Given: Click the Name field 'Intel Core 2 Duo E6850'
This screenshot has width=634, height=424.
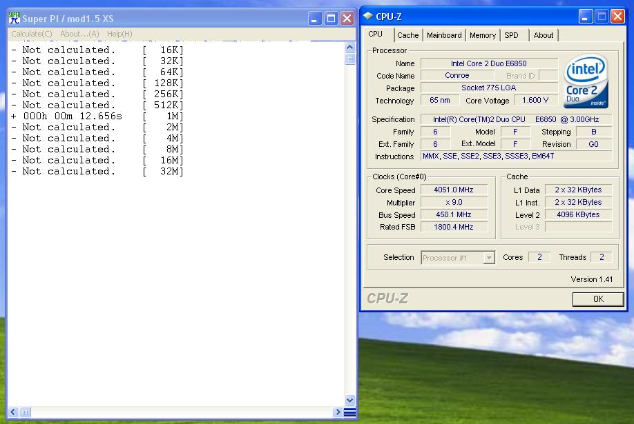Looking at the screenshot, I should pyautogui.click(x=489, y=63).
